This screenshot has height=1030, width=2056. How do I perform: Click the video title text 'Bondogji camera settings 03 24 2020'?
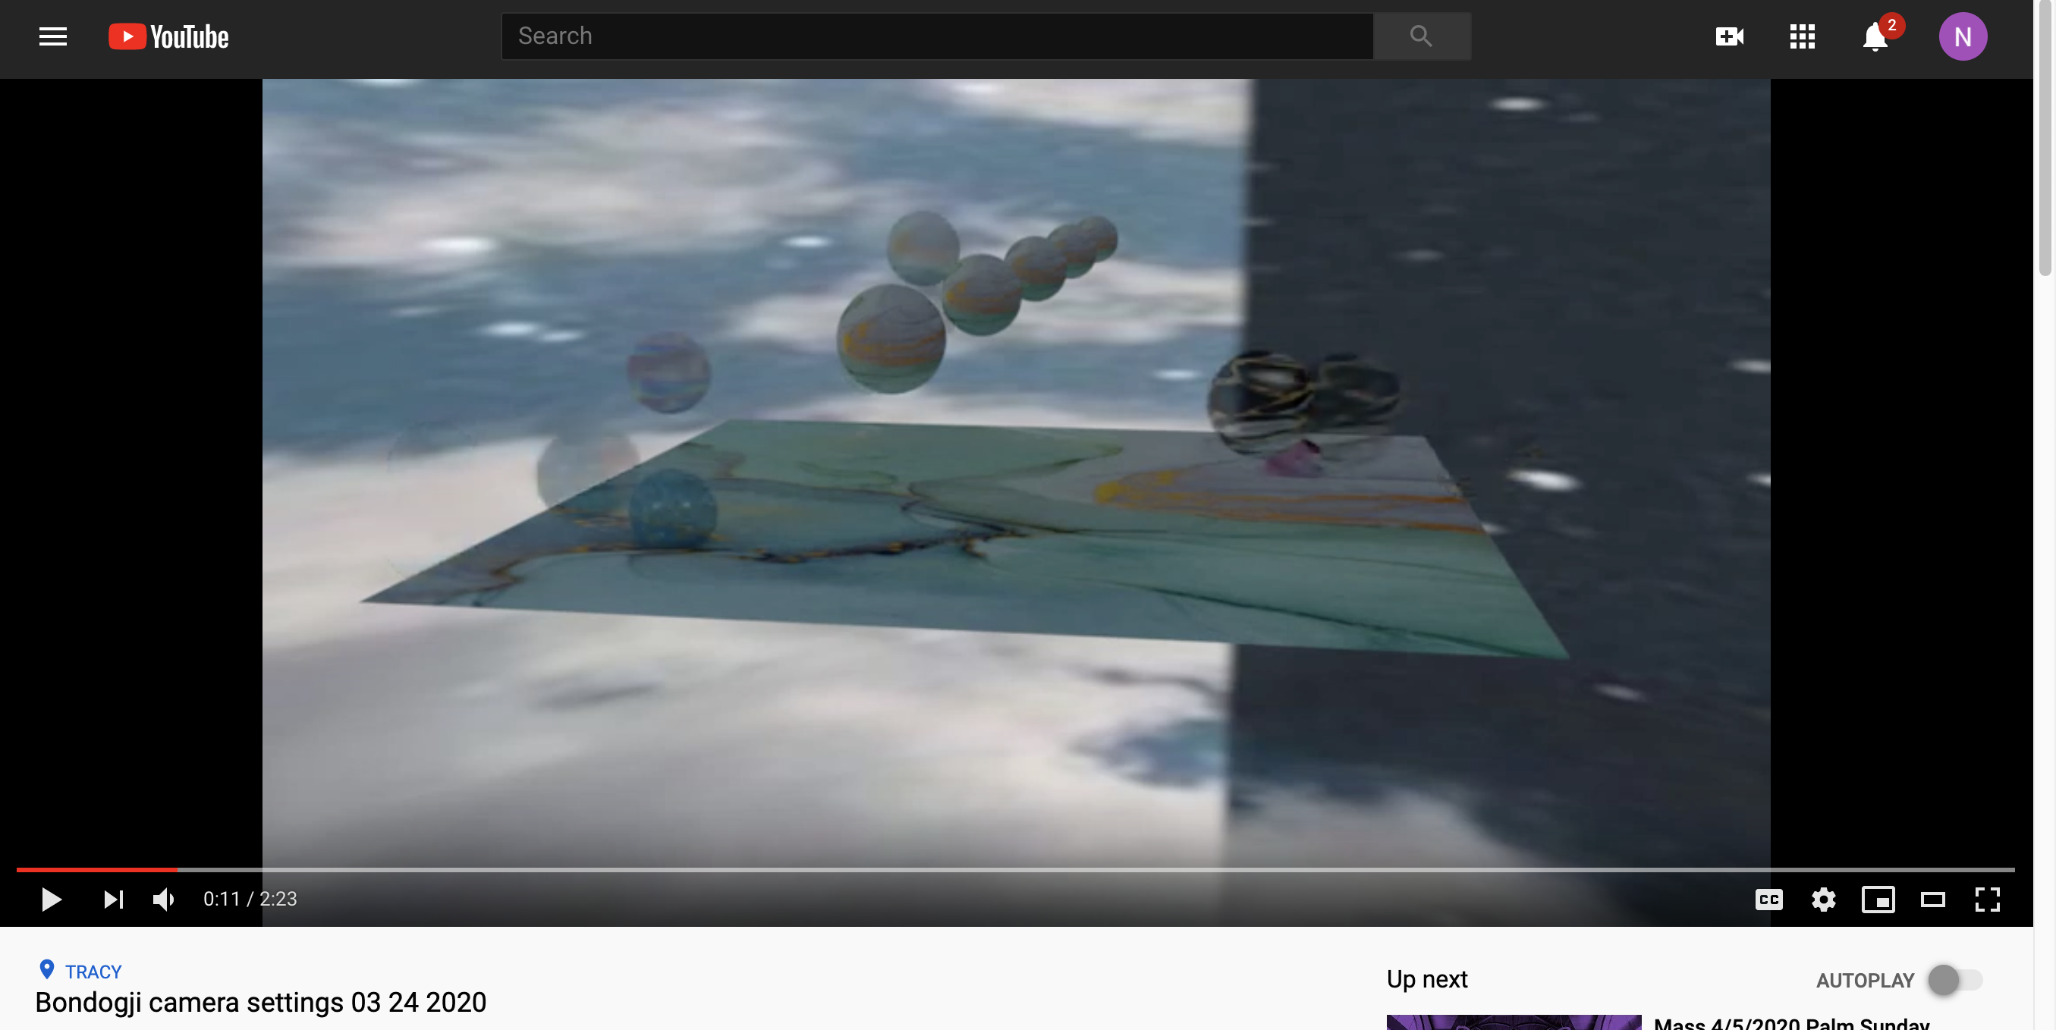pyautogui.click(x=261, y=1002)
